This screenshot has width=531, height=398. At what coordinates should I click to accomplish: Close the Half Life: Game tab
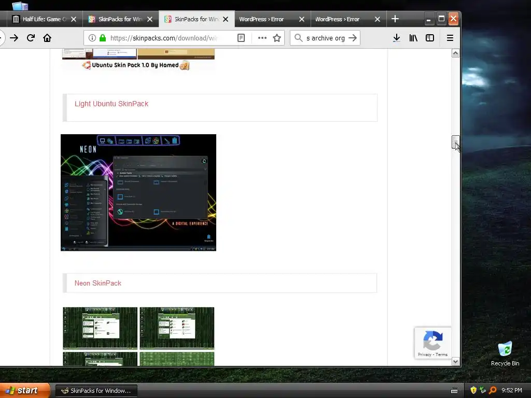(74, 19)
